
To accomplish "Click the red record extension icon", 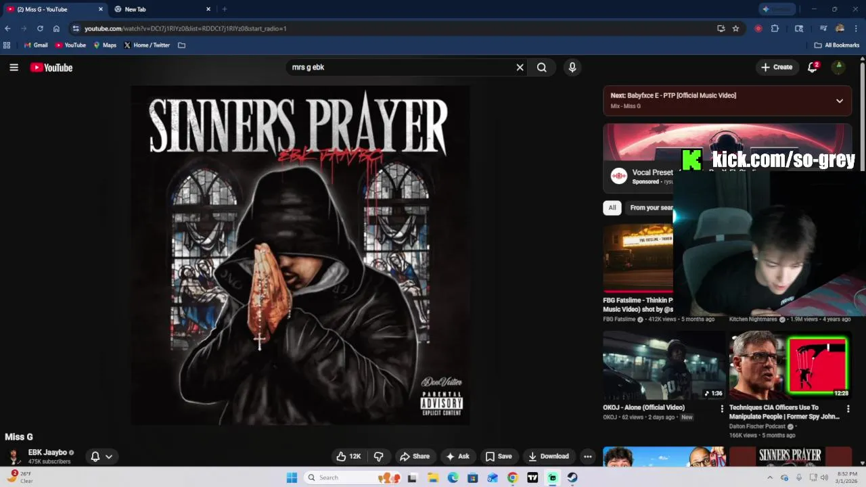I will (x=758, y=28).
